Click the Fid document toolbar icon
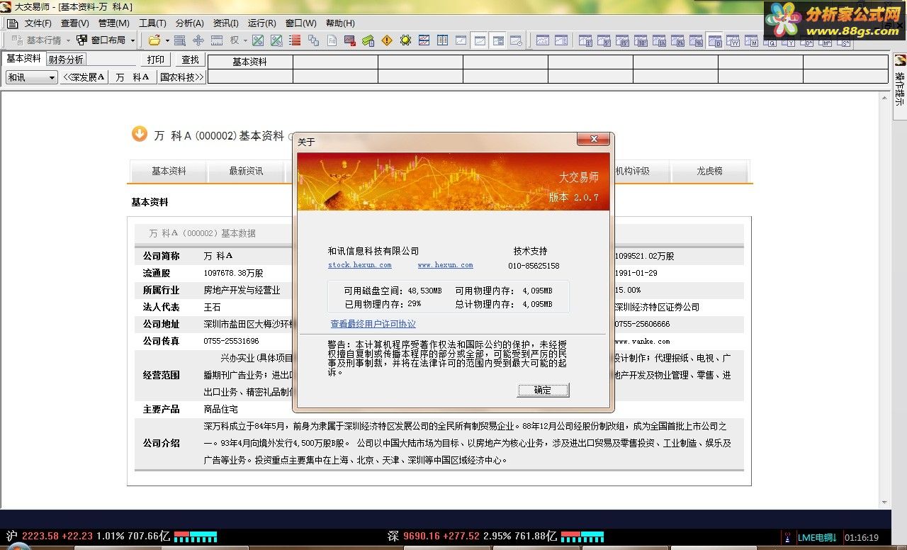 coord(332,40)
